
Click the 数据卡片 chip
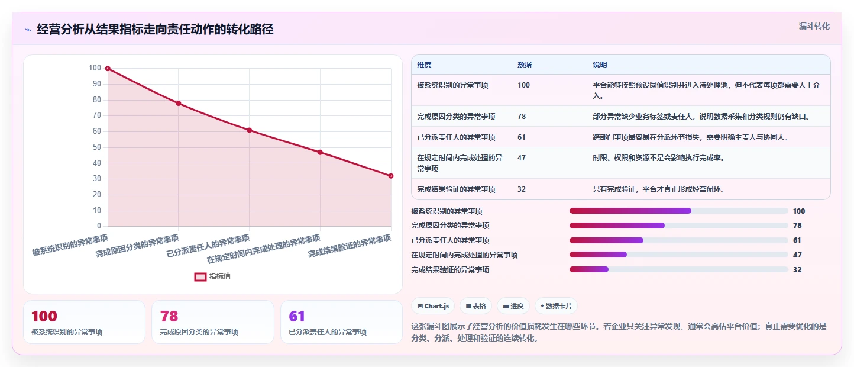[x=556, y=306]
